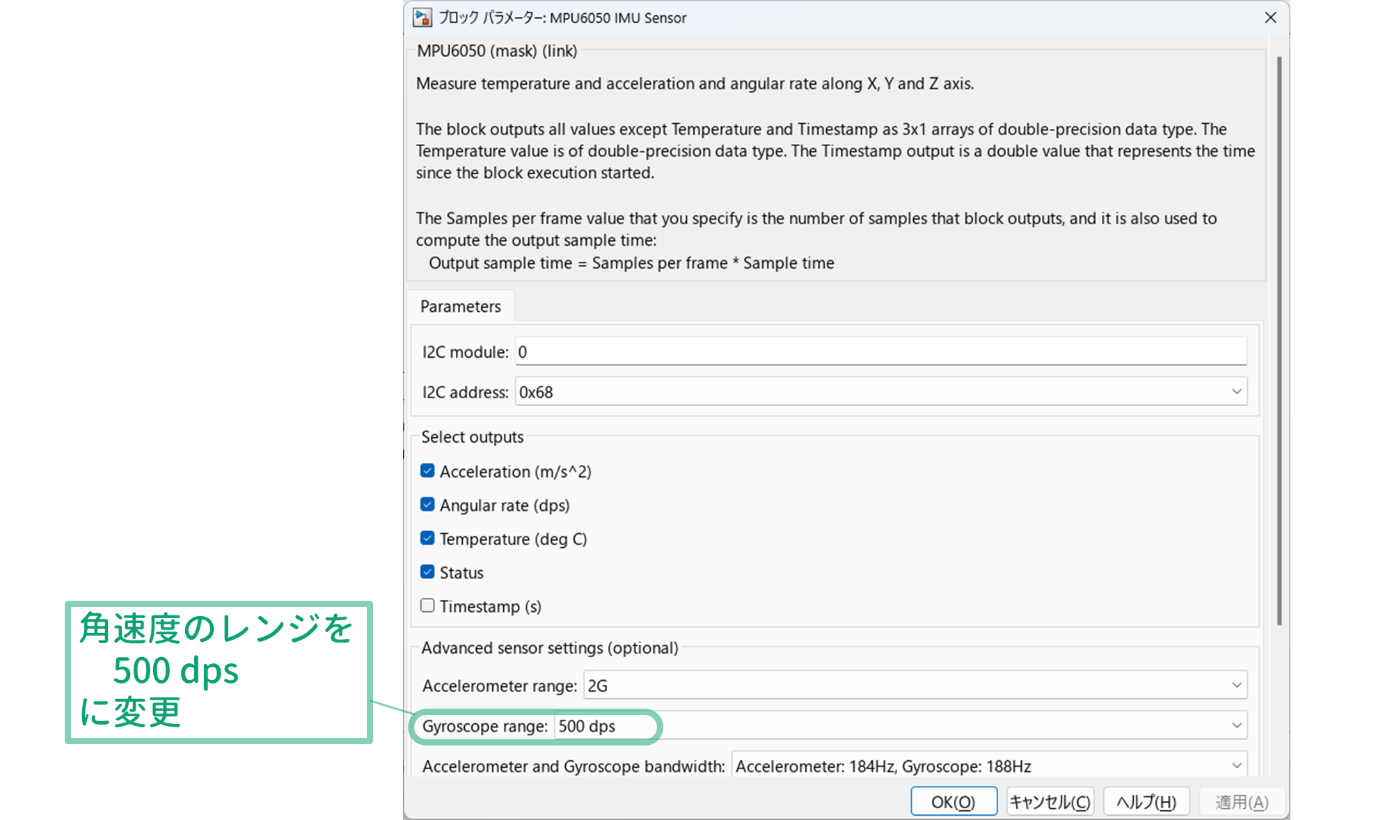Viewport: 1392px width, 820px height.
Task: Click the I2C module input field
Action: click(x=880, y=352)
